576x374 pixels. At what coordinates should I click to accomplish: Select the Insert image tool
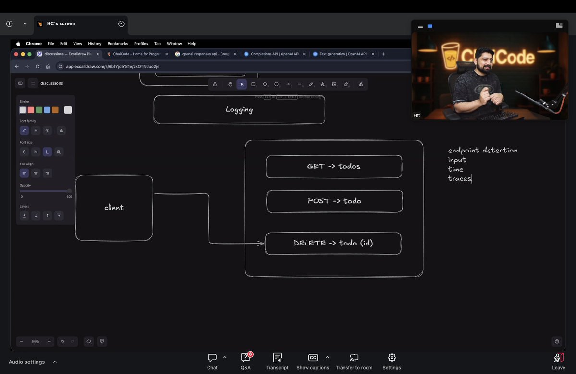334,84
